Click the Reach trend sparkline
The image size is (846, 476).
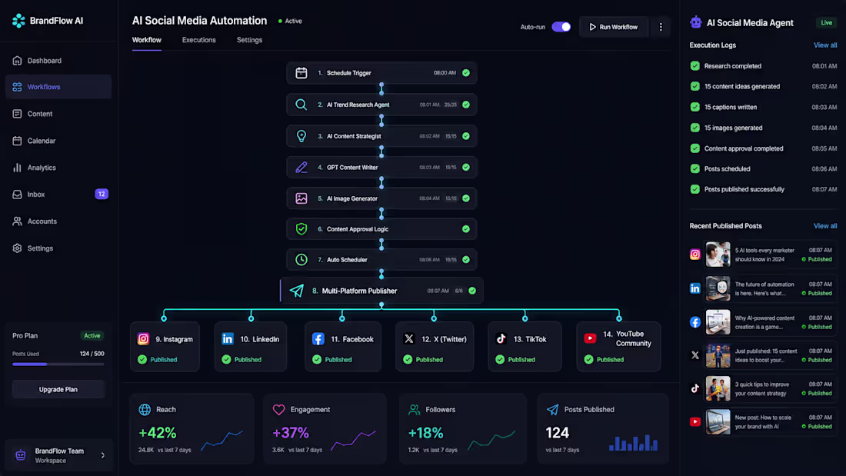click(x=221, y=441)
